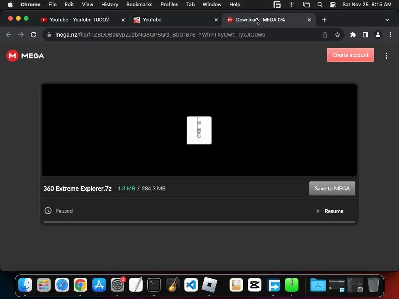The image size is (399, 299).
Task: Click Create account button
Action: pos(350,55)
